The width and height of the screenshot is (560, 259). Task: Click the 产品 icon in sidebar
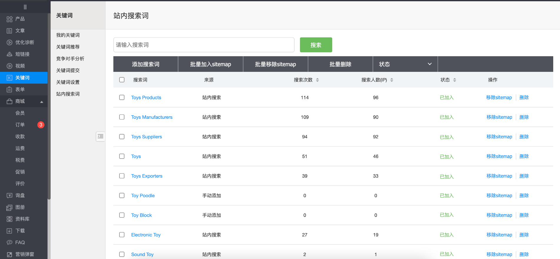[9, 19]
